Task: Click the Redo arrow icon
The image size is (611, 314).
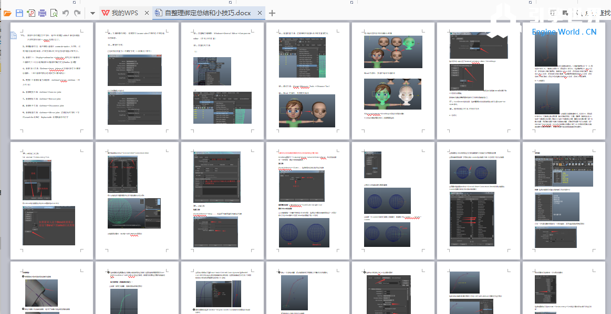Action: point(77,13)
